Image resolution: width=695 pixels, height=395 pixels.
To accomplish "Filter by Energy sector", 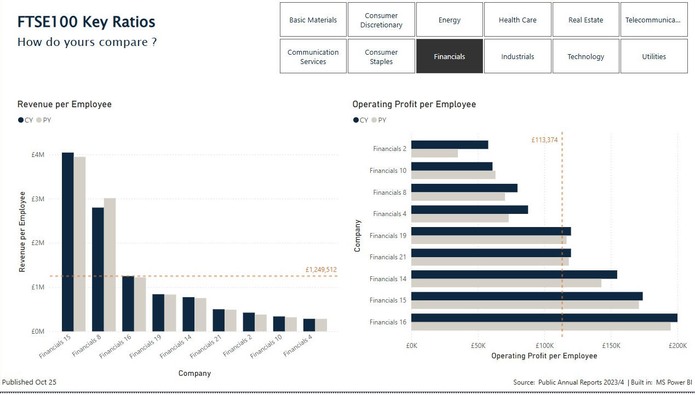I will point(449,19).
